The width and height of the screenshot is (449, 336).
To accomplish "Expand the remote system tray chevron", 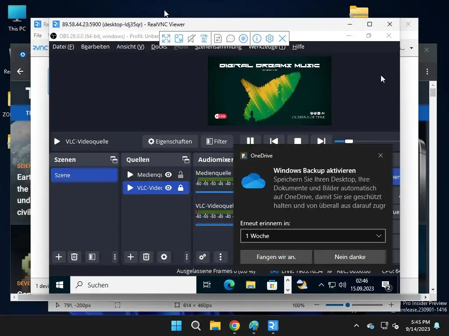I will click(321, 285).
